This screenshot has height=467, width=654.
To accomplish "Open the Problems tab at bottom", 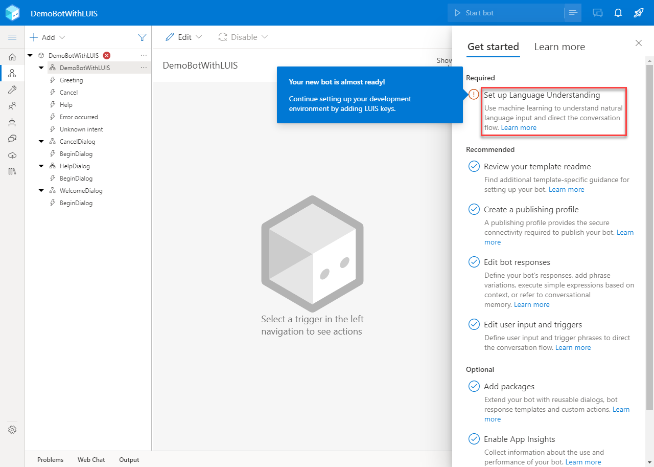I will tap(51, 460).
